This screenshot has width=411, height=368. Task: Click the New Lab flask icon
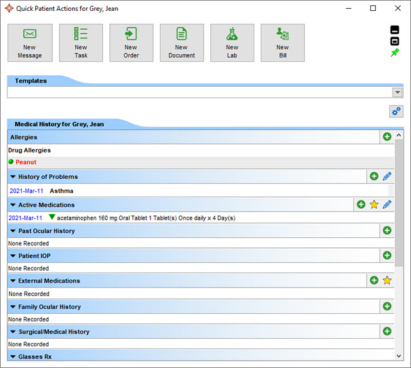coord(232,34)
